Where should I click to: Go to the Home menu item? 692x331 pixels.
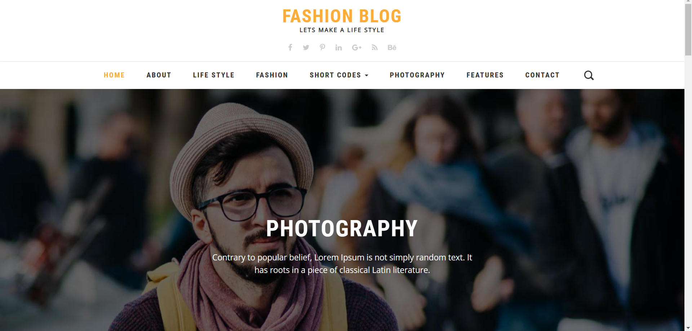tap(114, 75)
